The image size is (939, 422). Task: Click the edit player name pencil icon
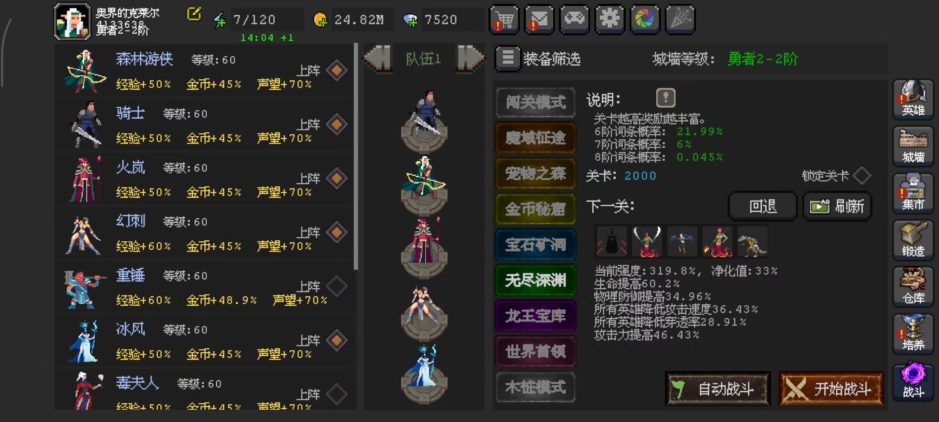[x=194, y=14]
